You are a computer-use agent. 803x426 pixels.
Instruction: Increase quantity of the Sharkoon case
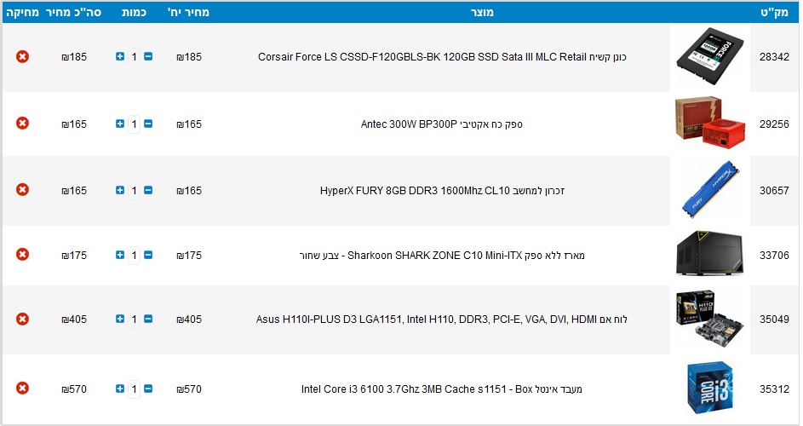click(120, 255)
